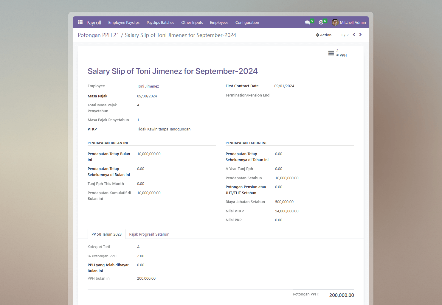Click PENDAPATAN TAHUN INI section header
This screenshot has width=442, height=305.
(246, 143)
